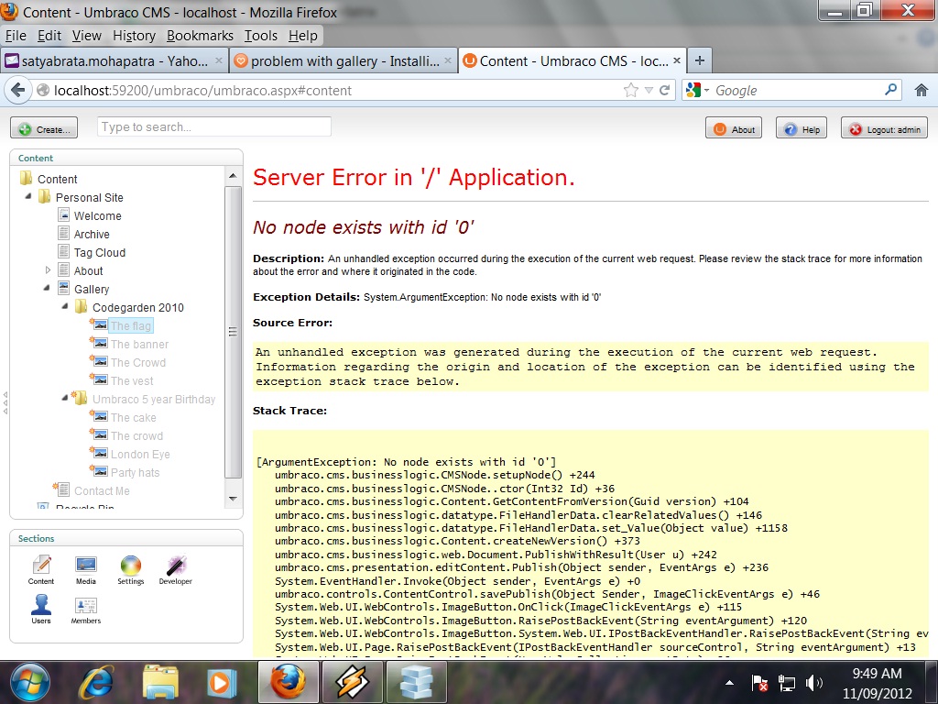Open the Developer section icon
Screen dimensions: 938x704
(175, 570)
